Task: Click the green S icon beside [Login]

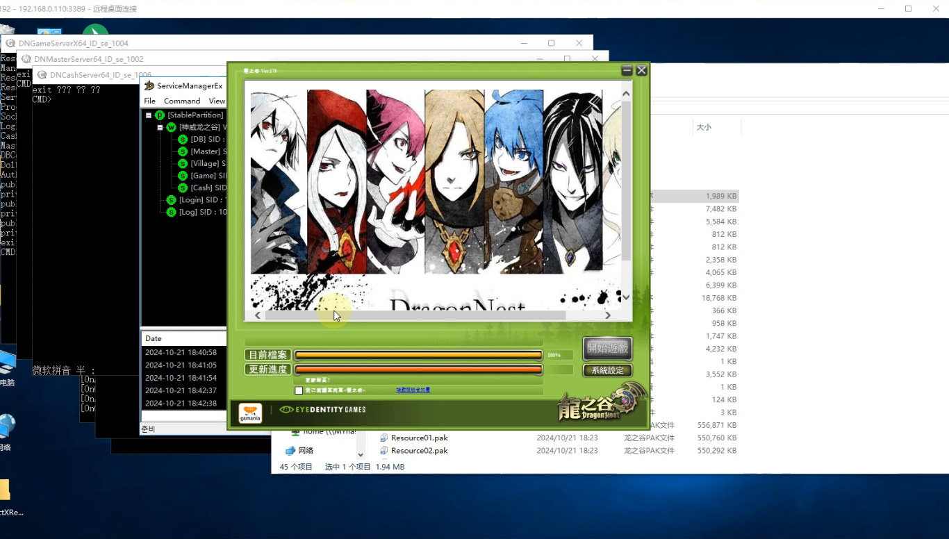Action: coord(171,200)
